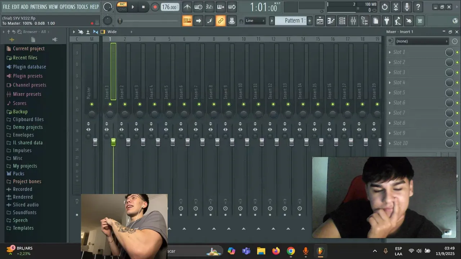Open the mixer options menu arrow

point(74,32)
